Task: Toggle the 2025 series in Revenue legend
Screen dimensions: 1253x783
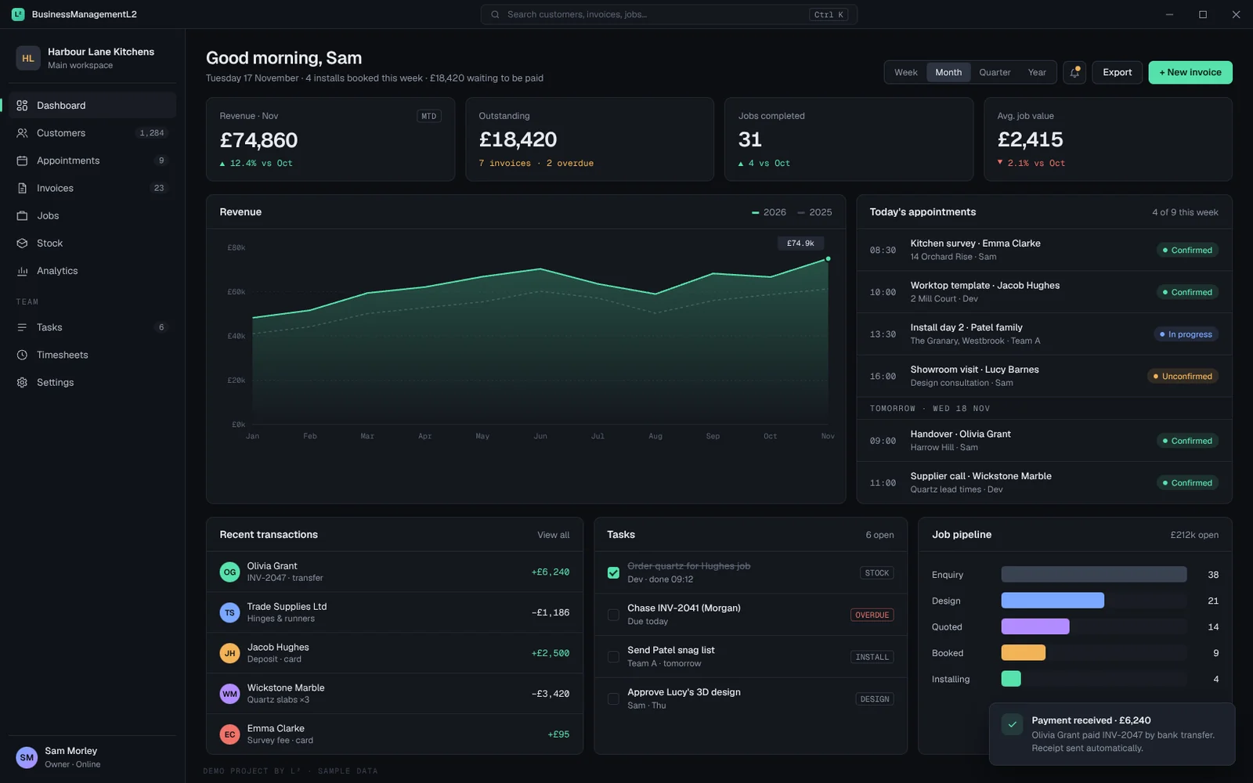Action: tap(814, 212)
